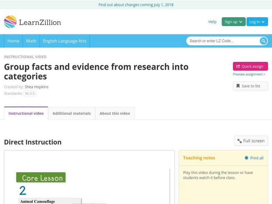The image size is (272, 204).
Task: Open changes coming July 1, 2018 link
Action: [136, 5]
